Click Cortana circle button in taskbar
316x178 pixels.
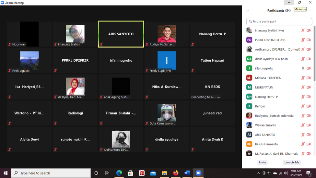point(96,173)
